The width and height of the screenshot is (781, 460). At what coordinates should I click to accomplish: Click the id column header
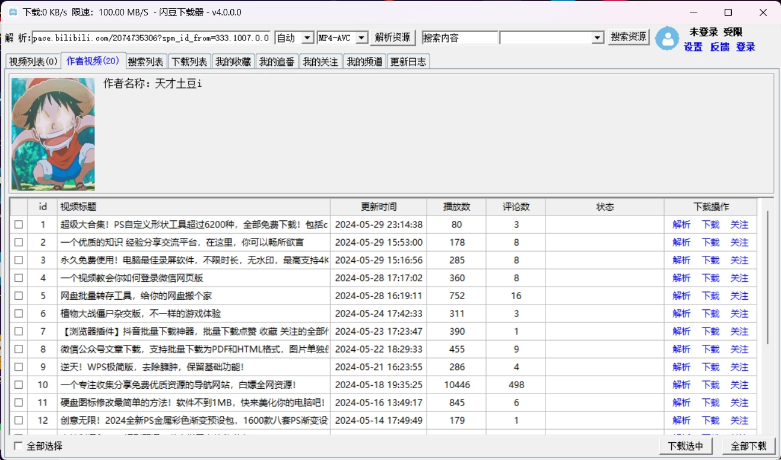43,207
